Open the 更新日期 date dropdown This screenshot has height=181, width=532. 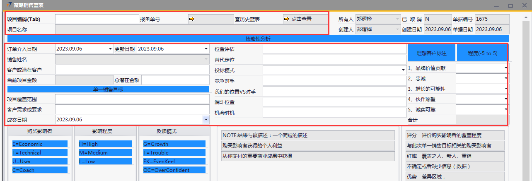click(206, 49)
